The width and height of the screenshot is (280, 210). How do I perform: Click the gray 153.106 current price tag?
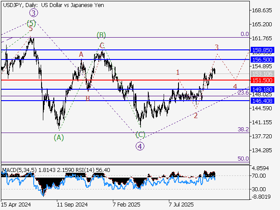(x=262, y=73)
